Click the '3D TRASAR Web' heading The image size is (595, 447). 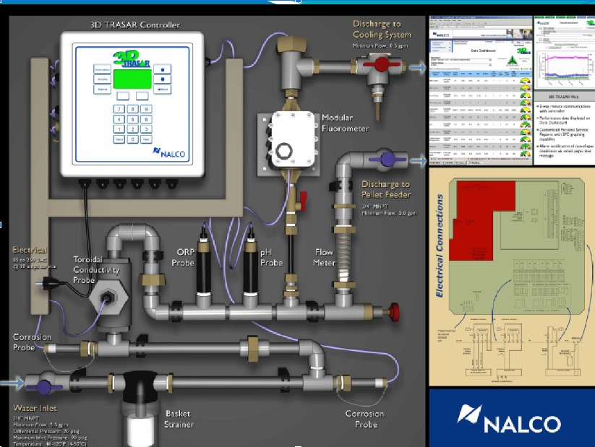point(564,97)
